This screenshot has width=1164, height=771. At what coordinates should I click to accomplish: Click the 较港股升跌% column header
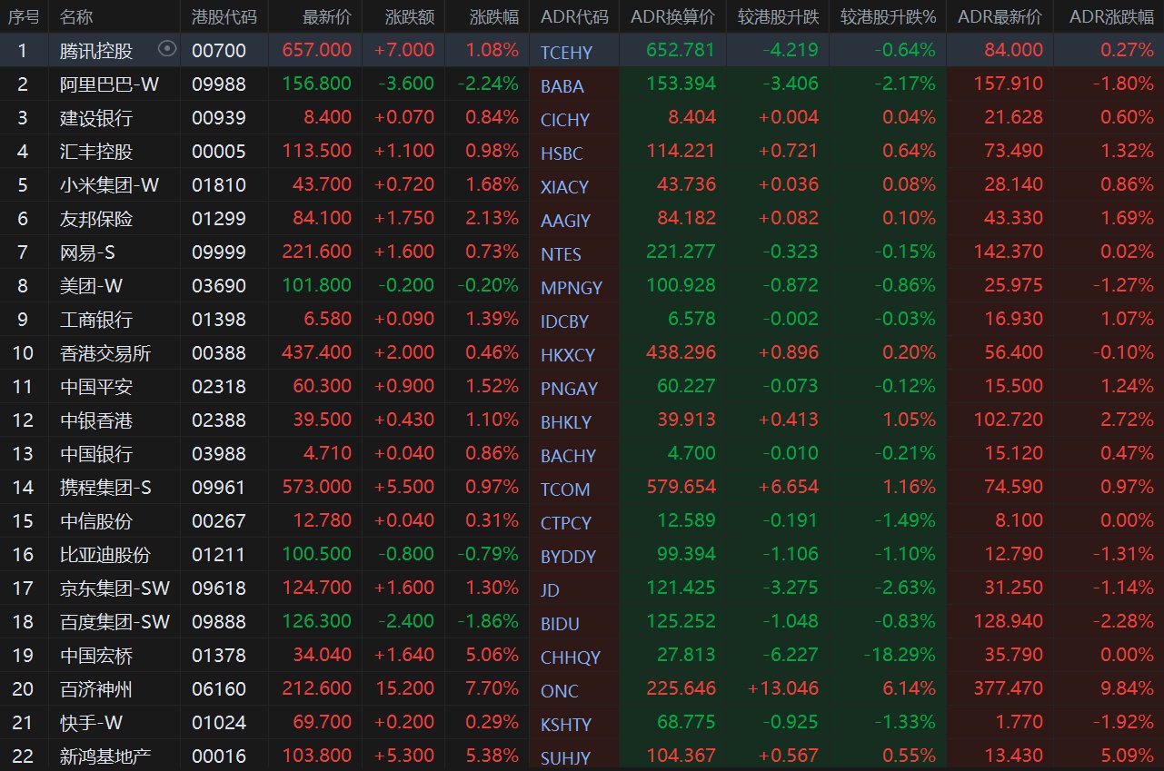point(888,17)
